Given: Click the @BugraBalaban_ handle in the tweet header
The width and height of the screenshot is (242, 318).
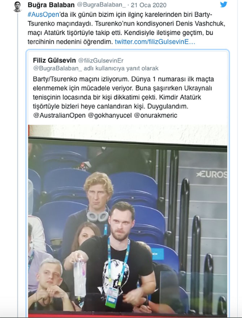Looking at the screenshot, I should click(101, 5).
